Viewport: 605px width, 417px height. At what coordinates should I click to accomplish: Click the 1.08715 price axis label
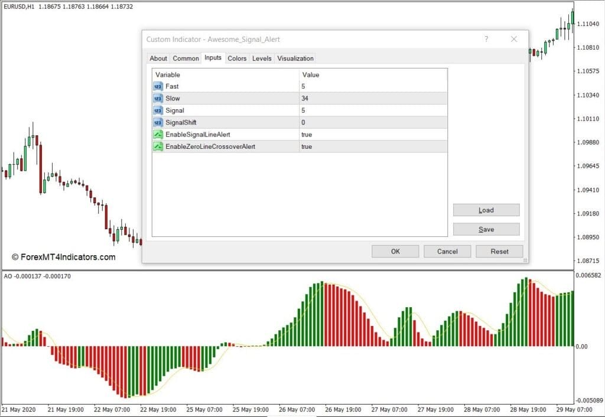588,260
